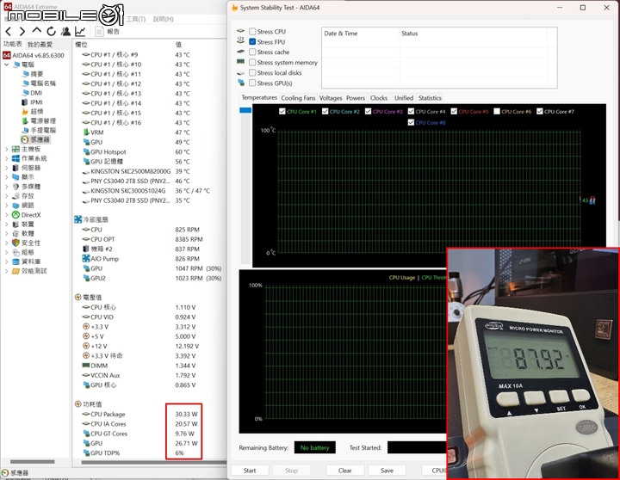This screenshot has height=480, width=620.
Task: Click the 效能測試 benchmark icon
Action: tap(15, 271)
